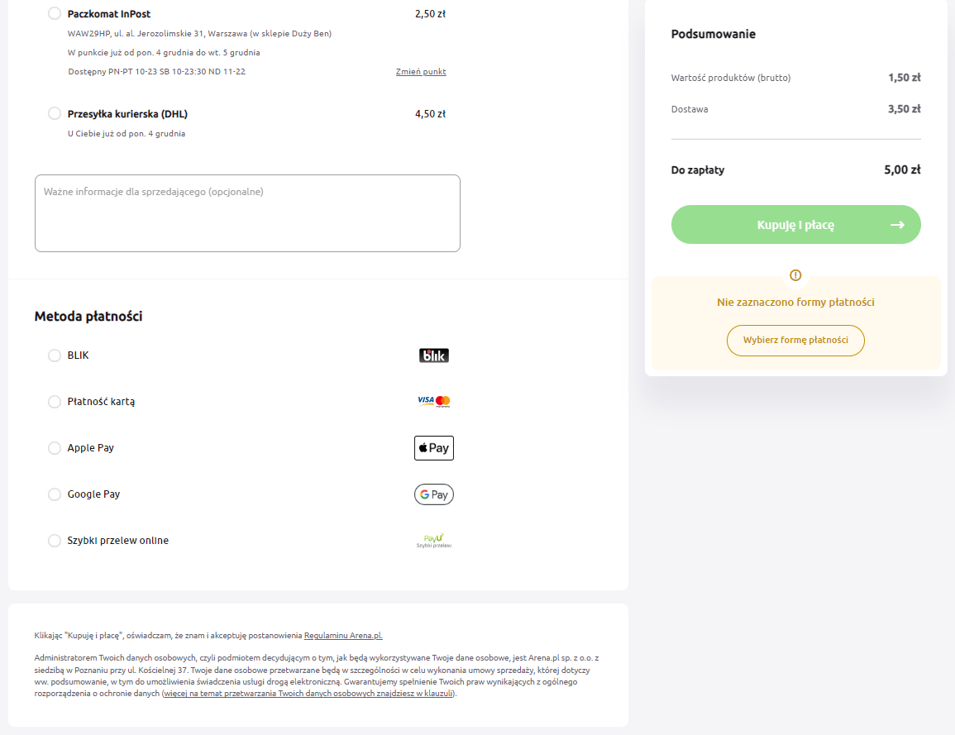Screen dimensions: 955x735
Task: Open the Regulaminu Arena.pl link
Action: tap(343, 636)
